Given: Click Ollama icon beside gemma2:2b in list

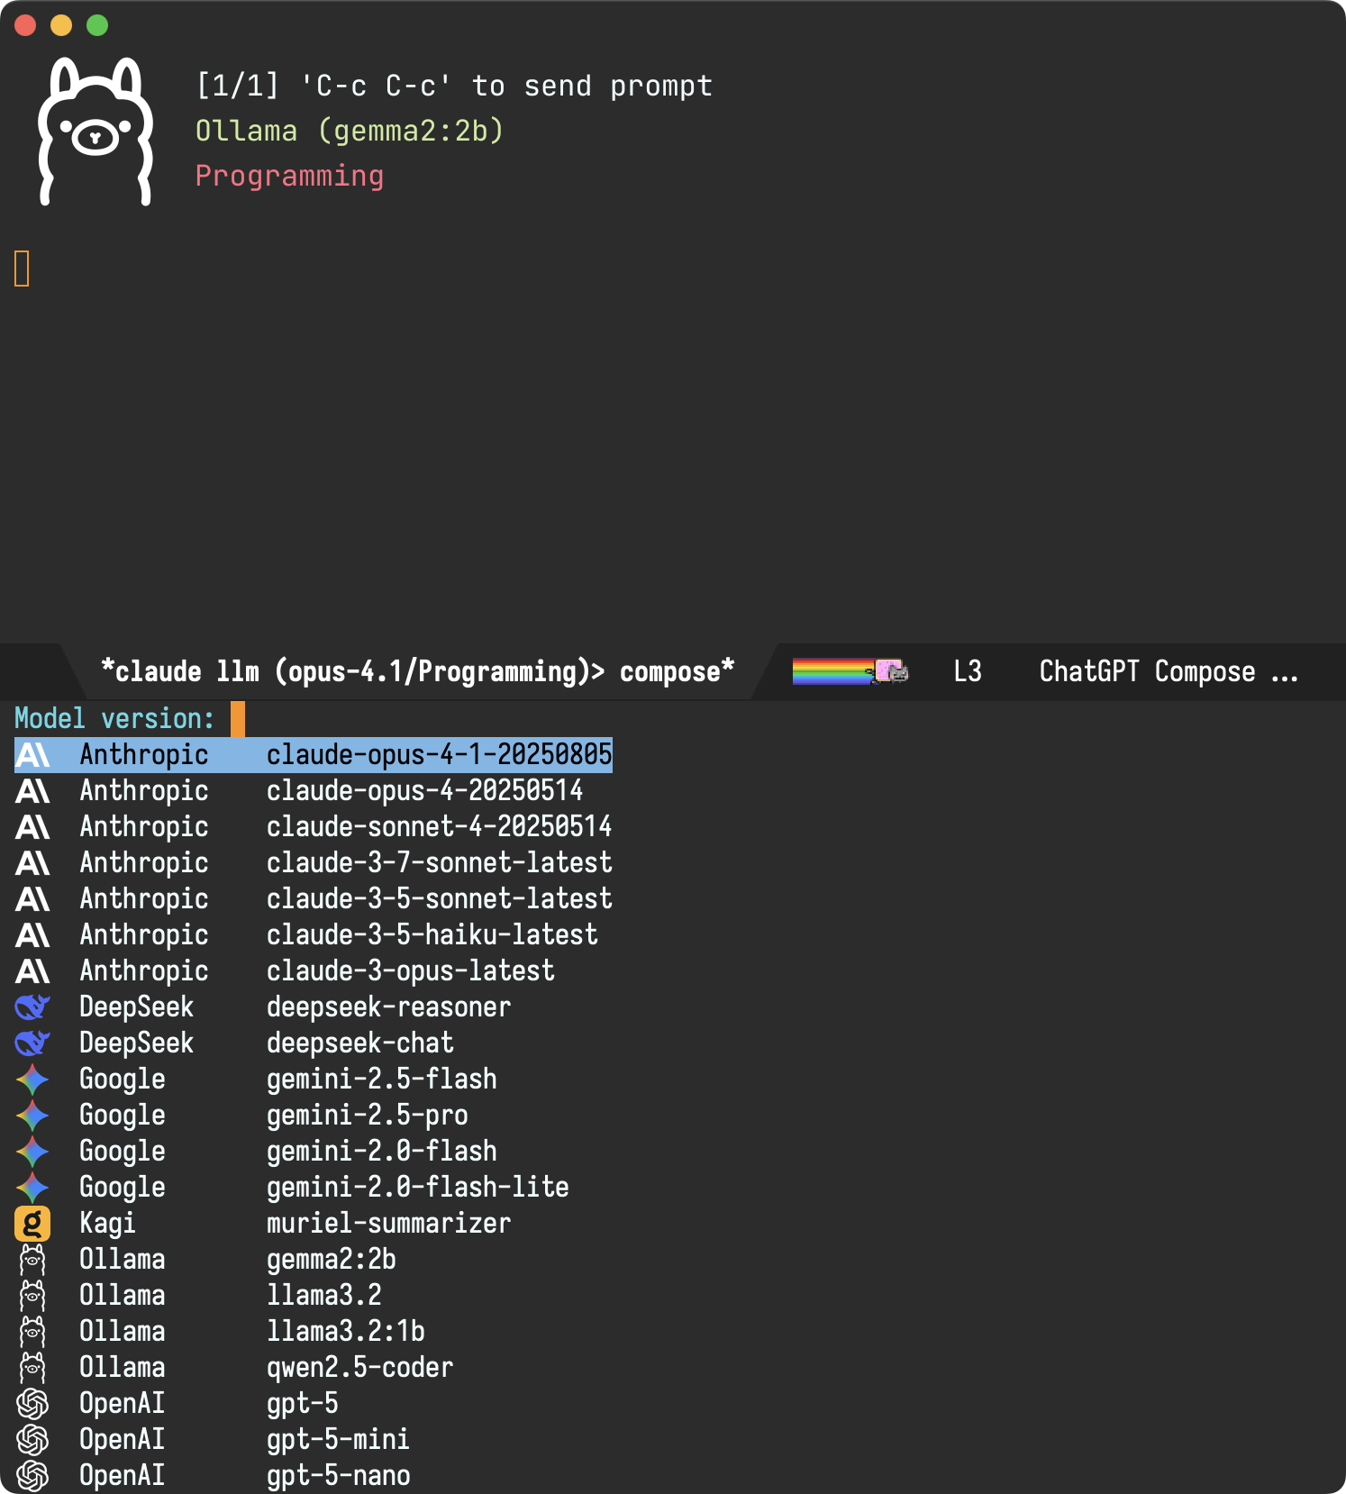Looking at the screenshot, I should coord(32,1259).
